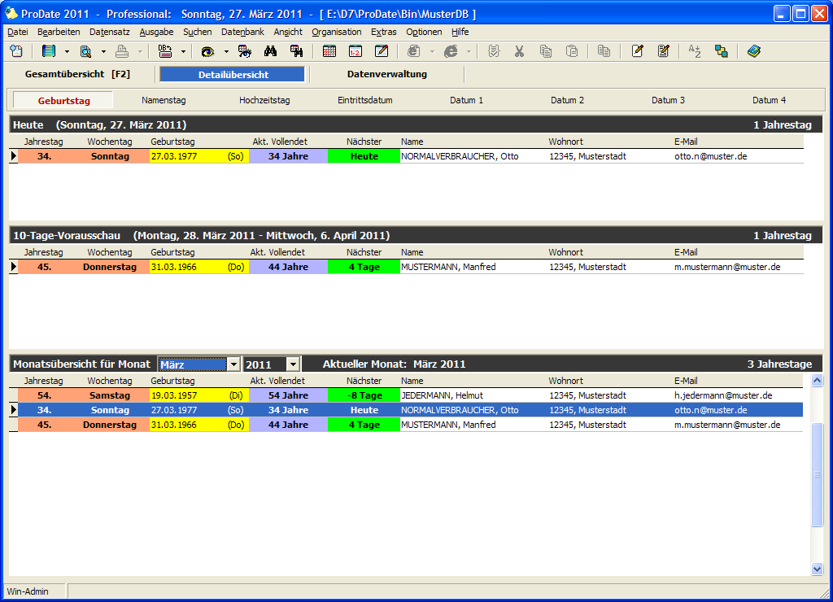
Task: Click the A-Z sort icon
Action: (x=694, y=51)
